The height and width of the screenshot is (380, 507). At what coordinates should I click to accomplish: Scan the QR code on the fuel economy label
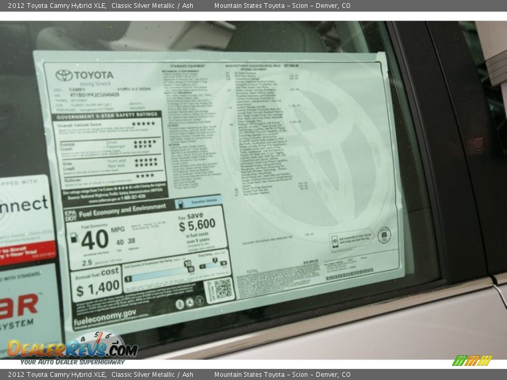[x=222, y=289]
